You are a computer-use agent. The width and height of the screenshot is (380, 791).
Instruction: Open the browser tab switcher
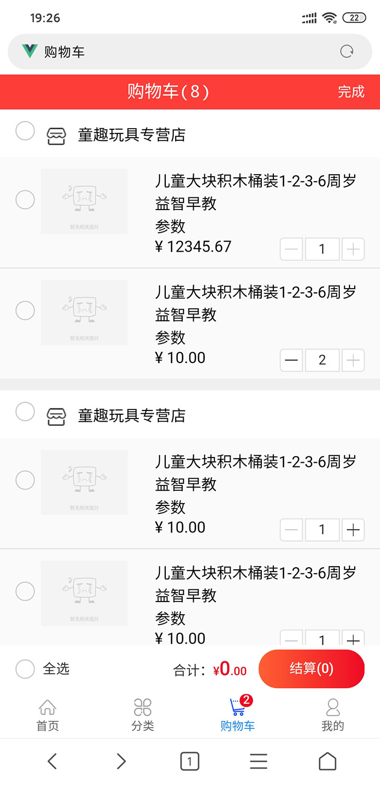pyautogui.click(x=189, y=761)
